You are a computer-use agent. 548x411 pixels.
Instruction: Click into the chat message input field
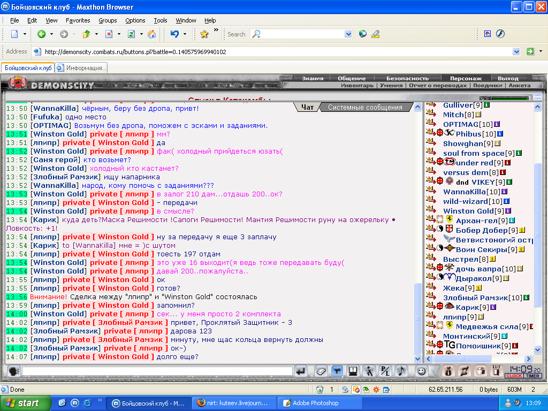157,371
